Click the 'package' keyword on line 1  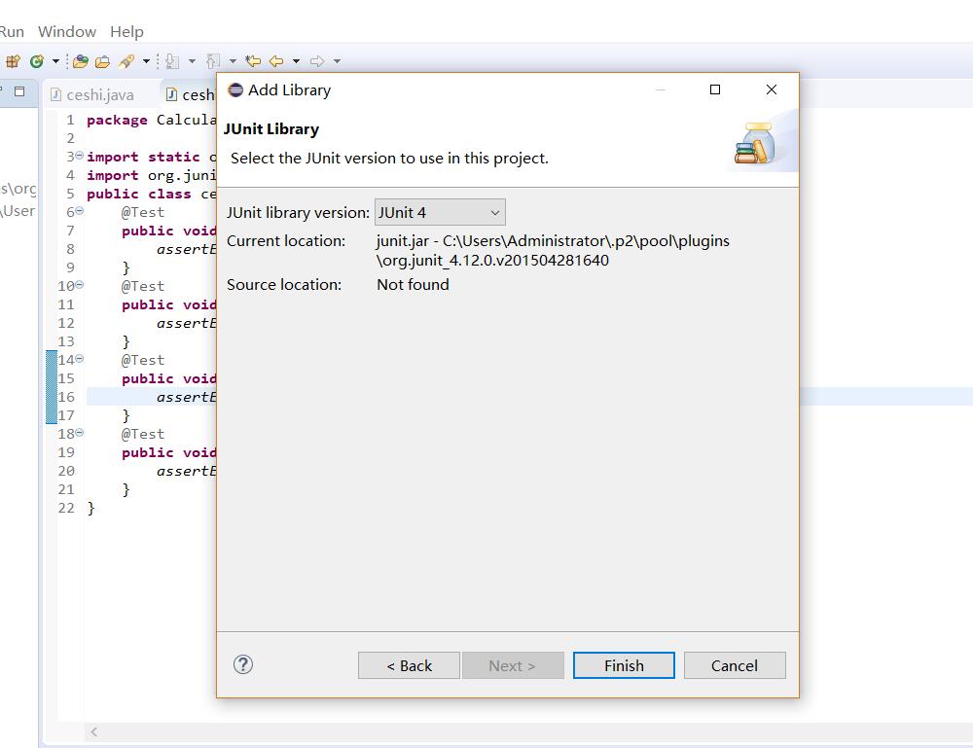pos(117,120)
